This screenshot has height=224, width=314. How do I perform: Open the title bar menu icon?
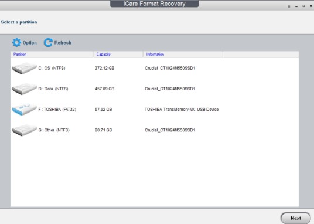[x=289, y=6]
